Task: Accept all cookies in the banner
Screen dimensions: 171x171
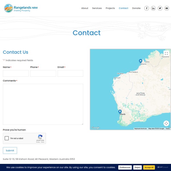Action: (x=149, y=168)
